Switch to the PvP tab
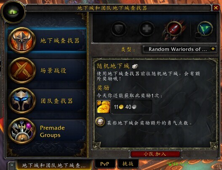This screenshot has width=222, height=170. pos(104,164)
